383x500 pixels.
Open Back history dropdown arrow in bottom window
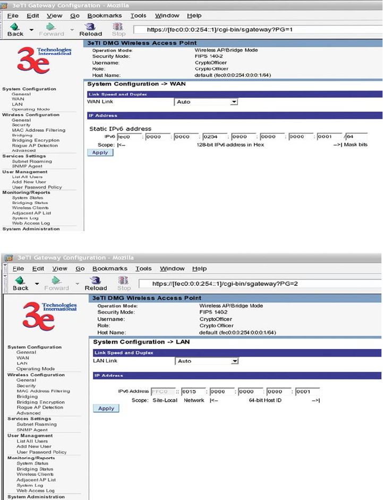click(37, 284)
